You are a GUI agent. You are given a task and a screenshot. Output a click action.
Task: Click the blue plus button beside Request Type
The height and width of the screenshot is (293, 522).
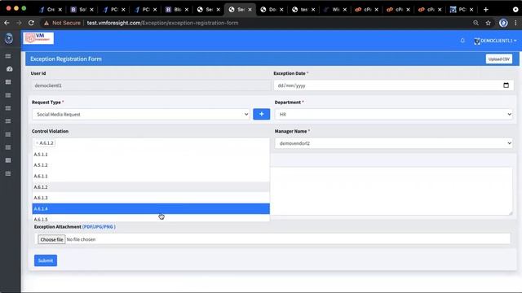[x=261, y=114]
